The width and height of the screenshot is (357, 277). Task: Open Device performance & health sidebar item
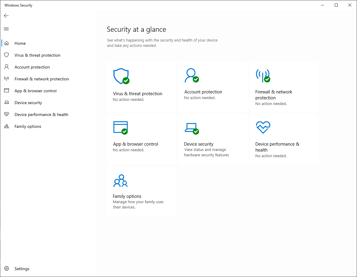pyautogui.click(x=41, y=114)
